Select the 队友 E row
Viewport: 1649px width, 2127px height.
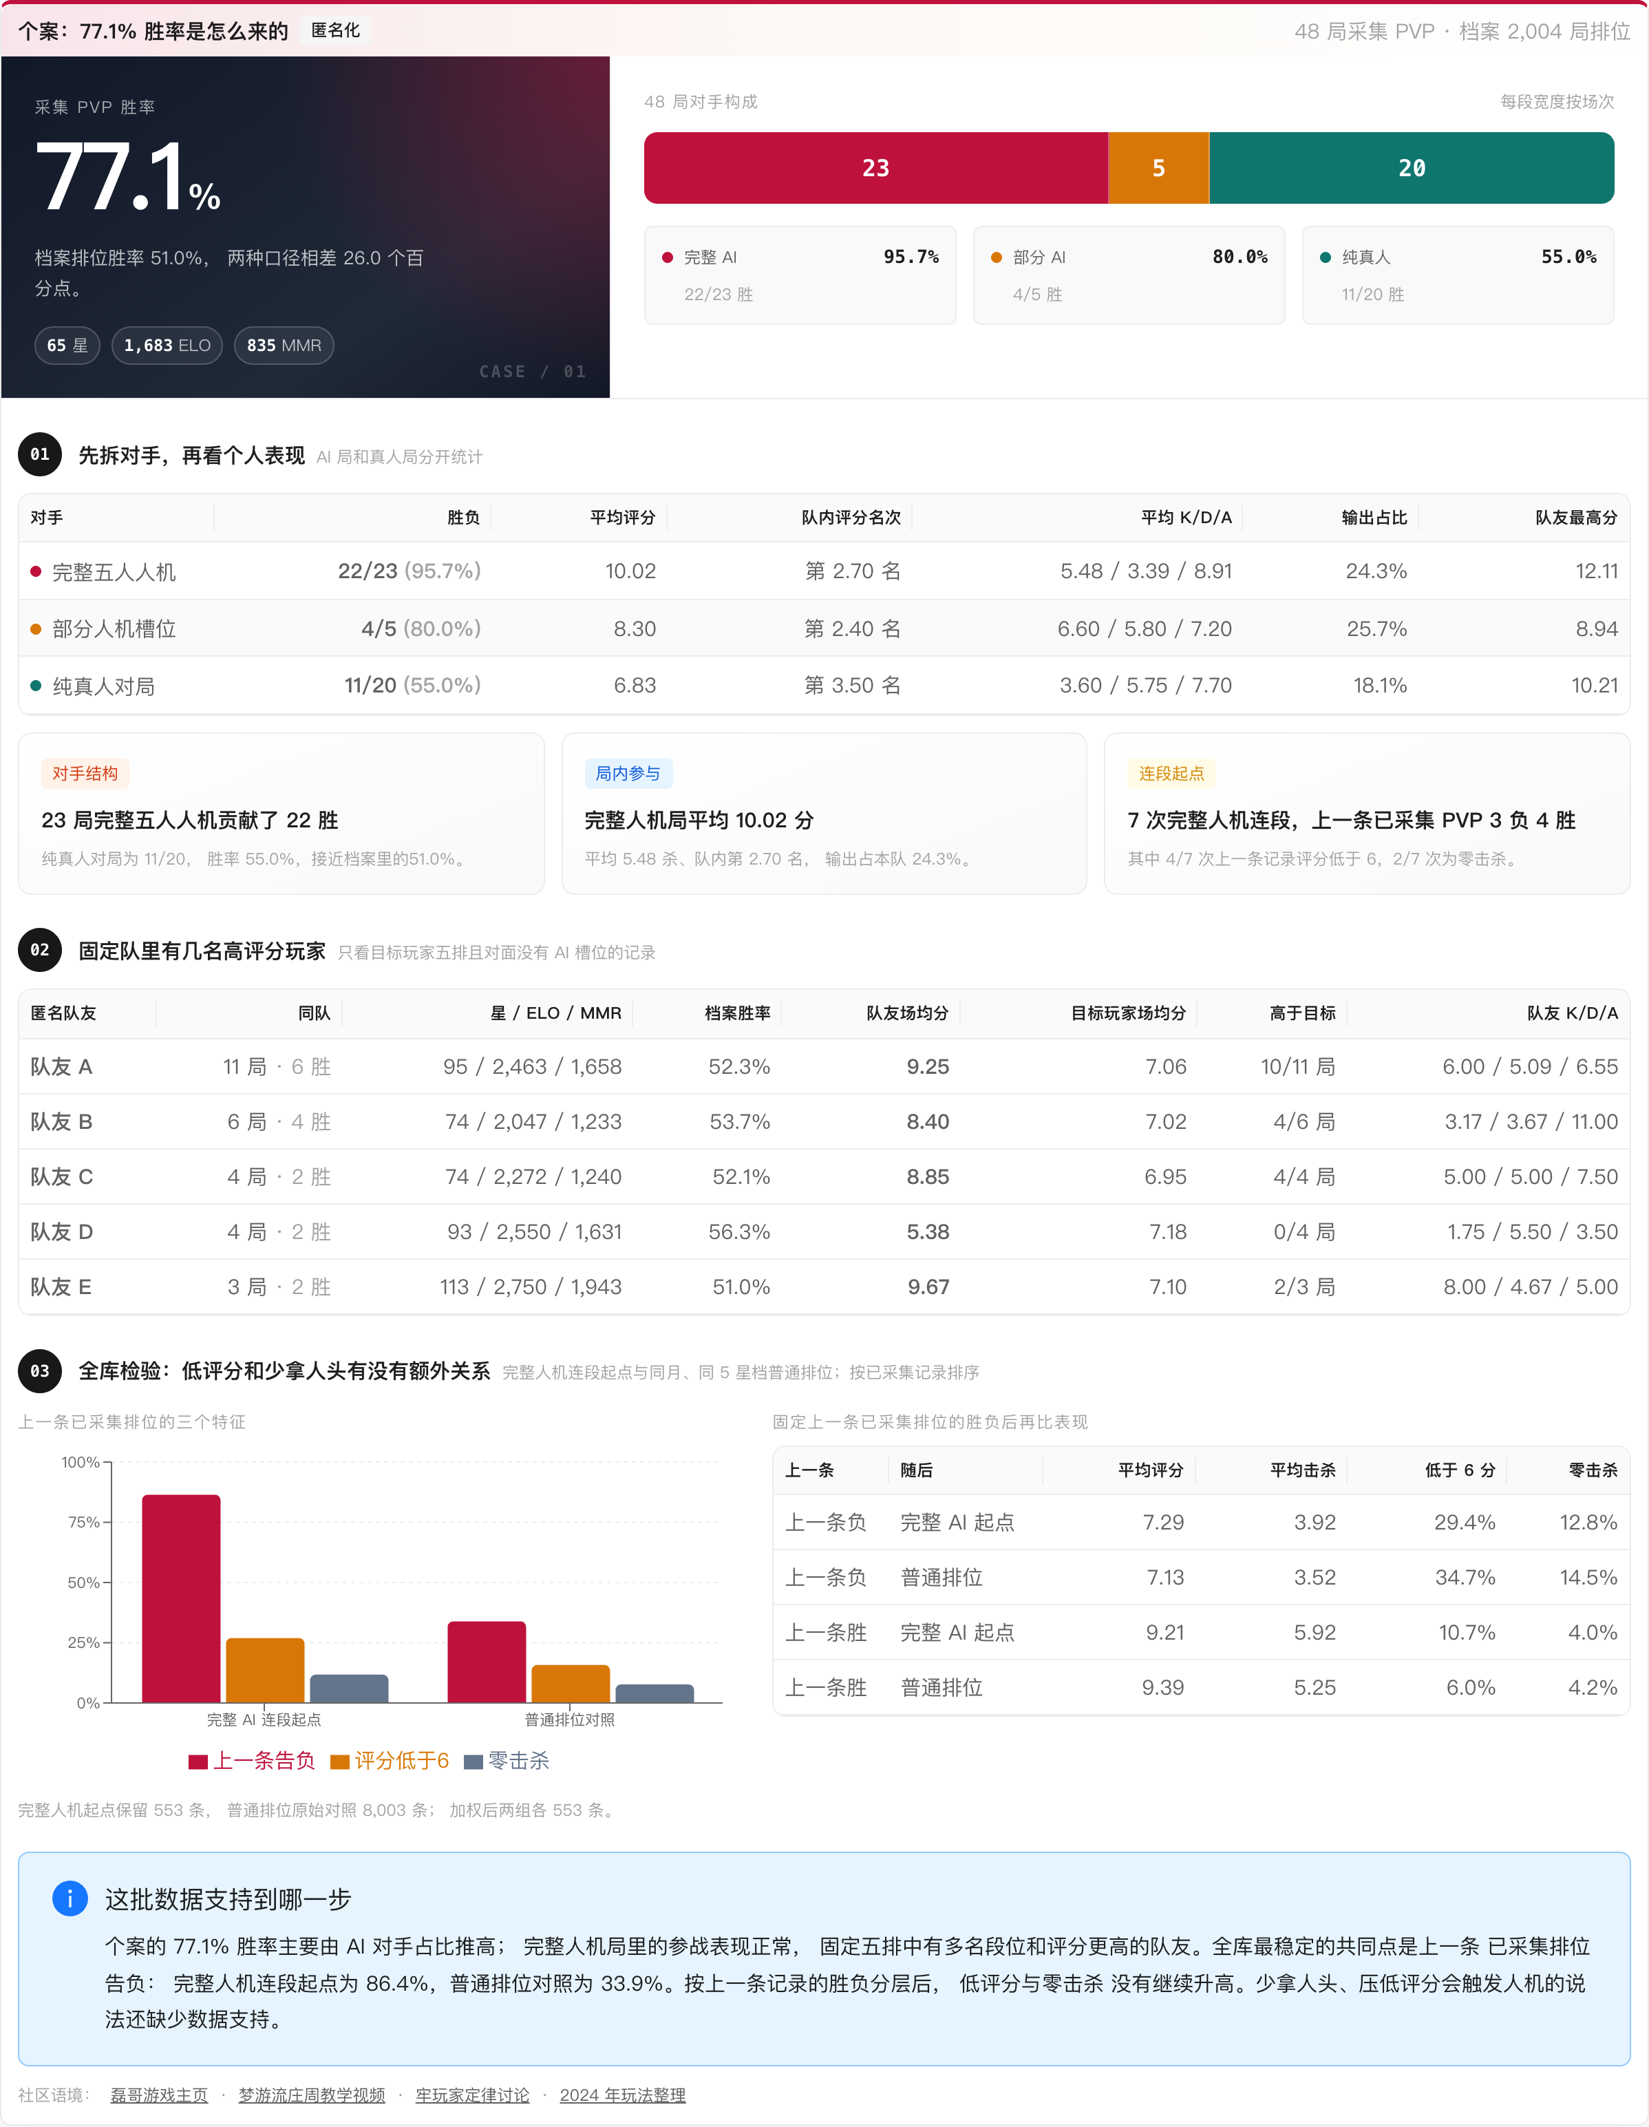tap(824, 1287)
